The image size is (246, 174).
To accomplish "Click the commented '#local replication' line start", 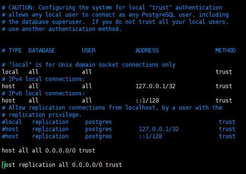I will (12, 122).
